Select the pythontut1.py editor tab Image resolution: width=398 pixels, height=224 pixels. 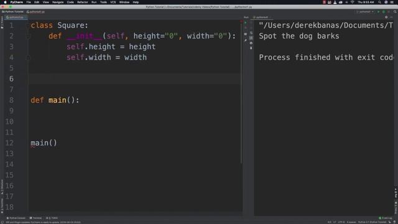[15, 17]
